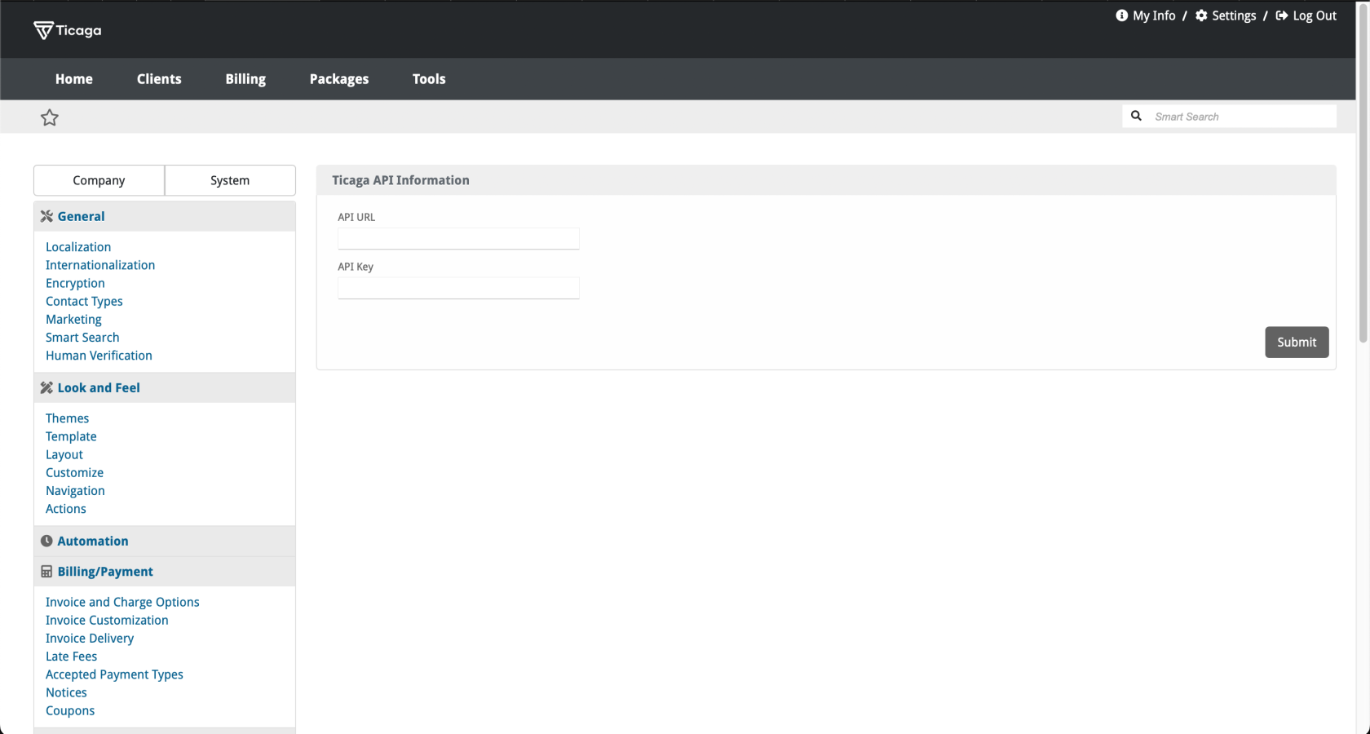
Task: Open My Info link
Action: click(x=1154, y=15)
